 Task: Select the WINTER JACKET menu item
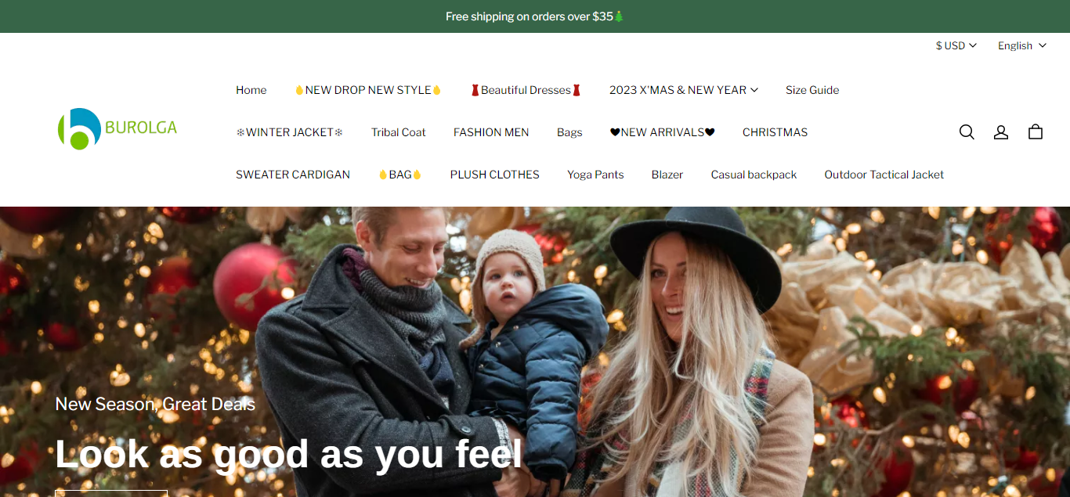tap(290, 132)
